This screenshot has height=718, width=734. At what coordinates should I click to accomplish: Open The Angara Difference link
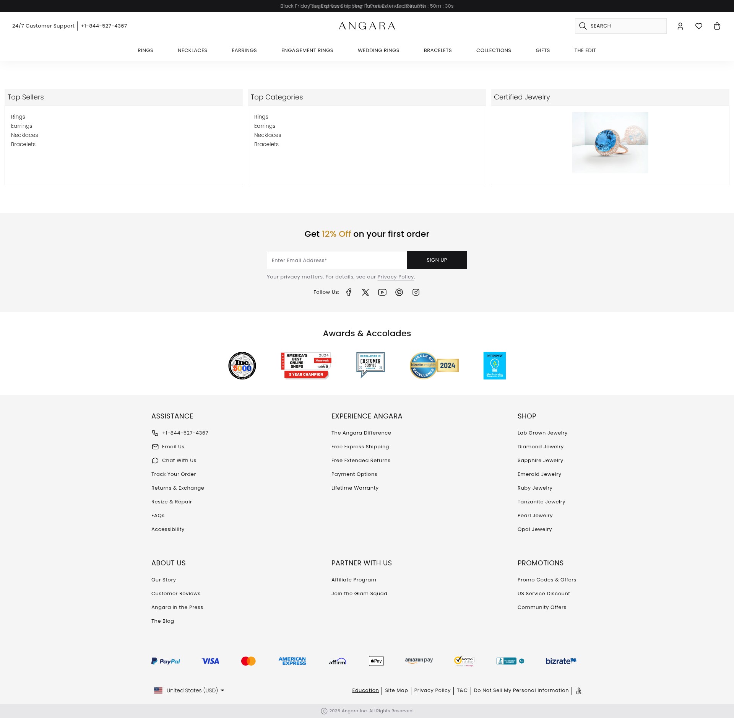point(361,433)
